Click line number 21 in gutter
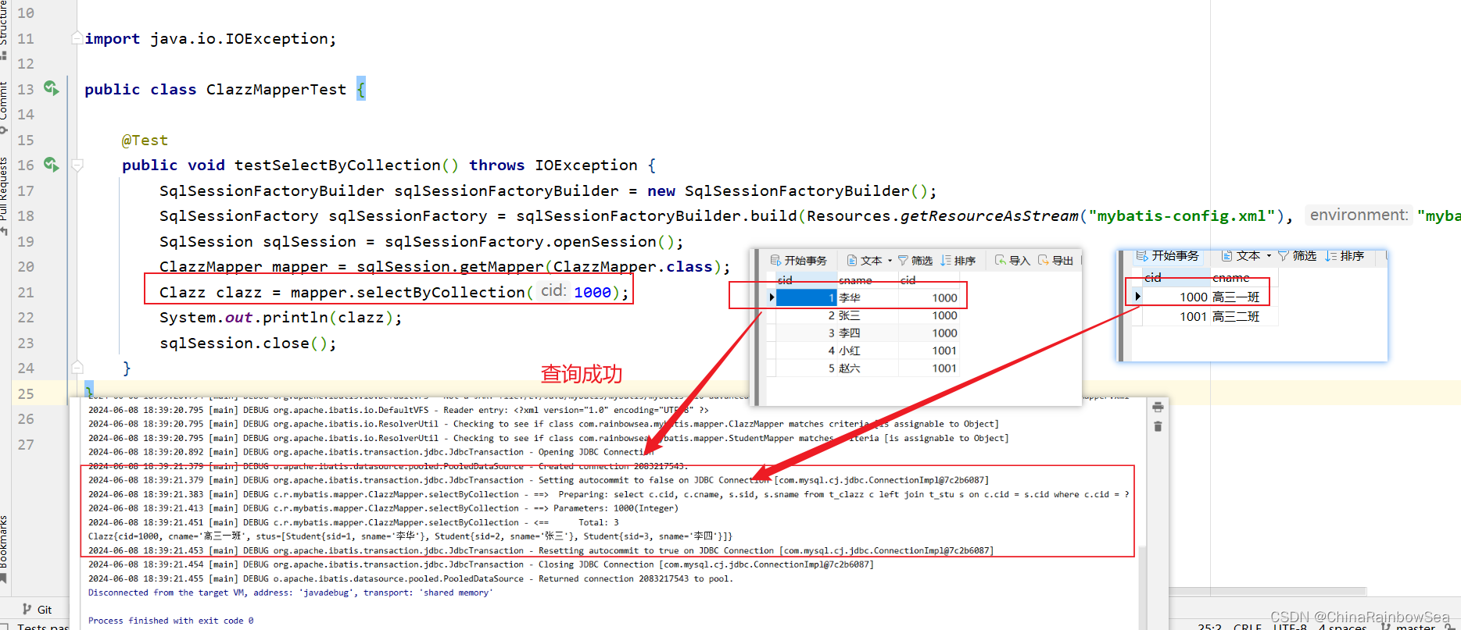Screen dimensions: 1461x630 point(26,292)
